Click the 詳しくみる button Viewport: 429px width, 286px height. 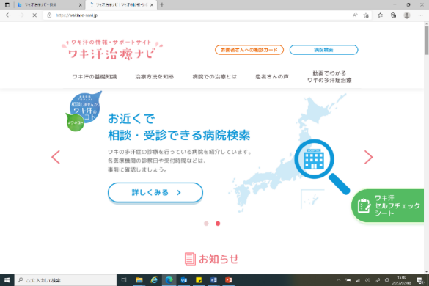pyautogui.click(x=155, y=193)
